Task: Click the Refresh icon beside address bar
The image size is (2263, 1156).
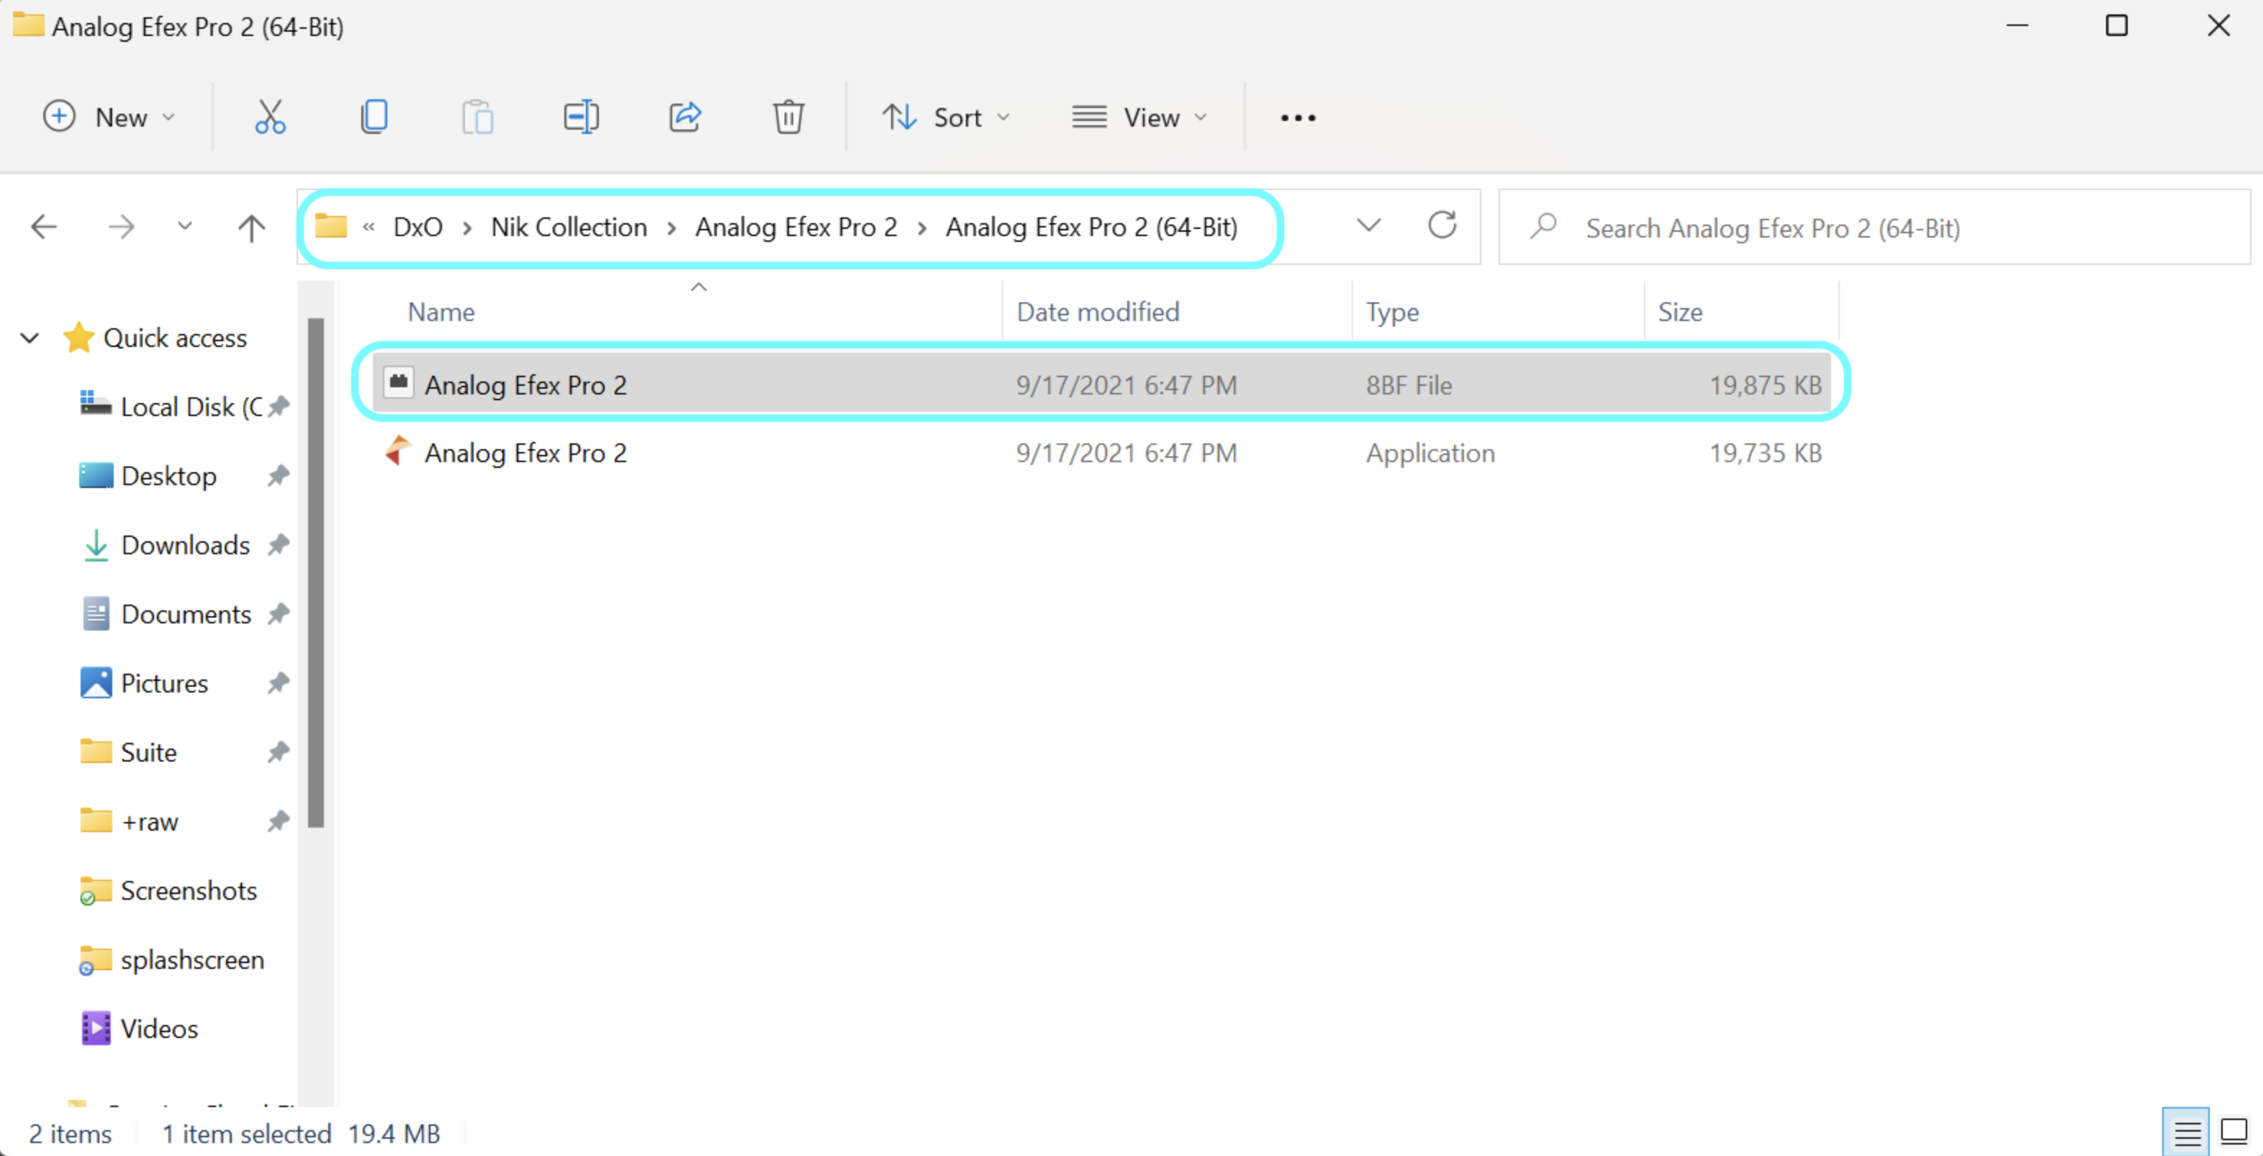Action: [x=1442, y=226]
